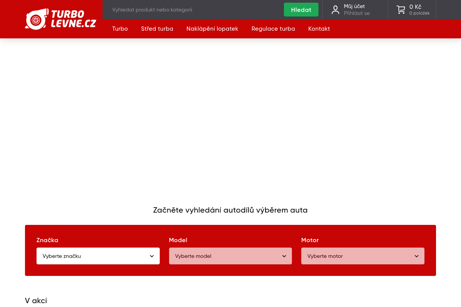
Task: Open Naklápění lopatek menu item
Action: point(212,29)
